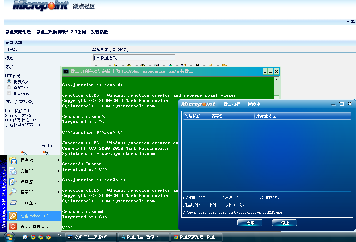
Task: Expand the 设置(S) submenu arrow
Action: pos(58,181)
